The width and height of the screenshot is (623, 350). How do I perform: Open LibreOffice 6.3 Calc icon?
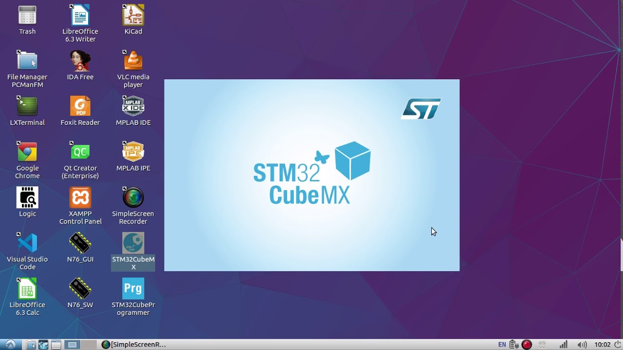click(x=27, y=289)
